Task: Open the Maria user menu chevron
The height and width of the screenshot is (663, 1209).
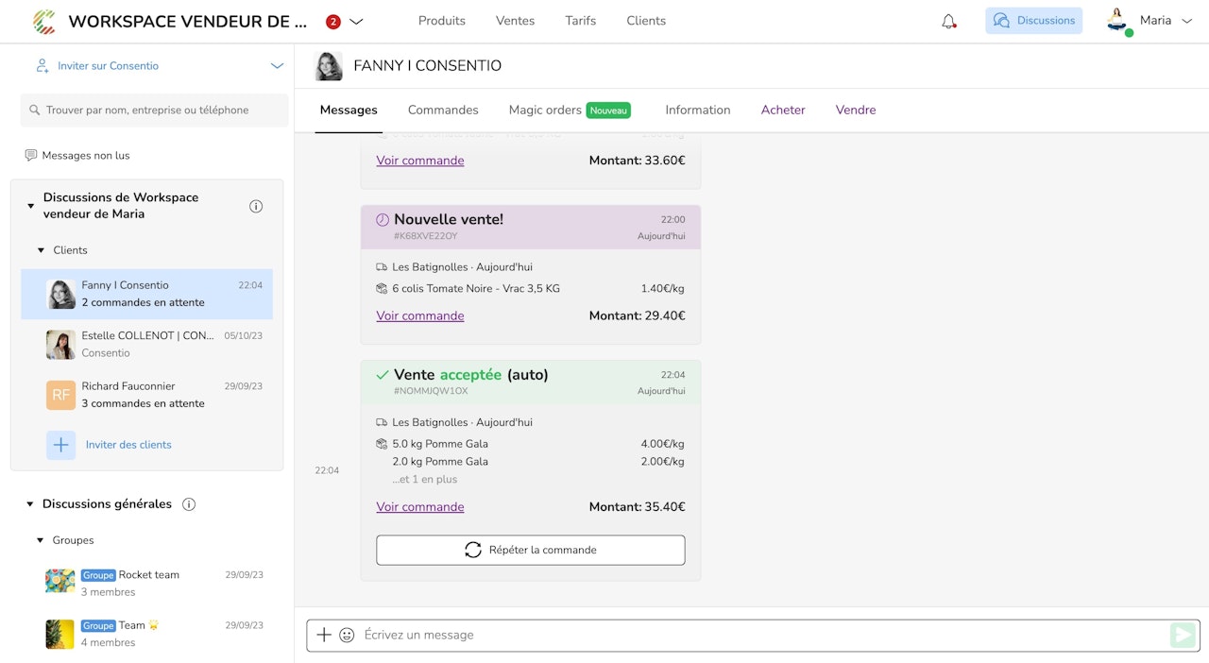Action: coord(1188,21)
